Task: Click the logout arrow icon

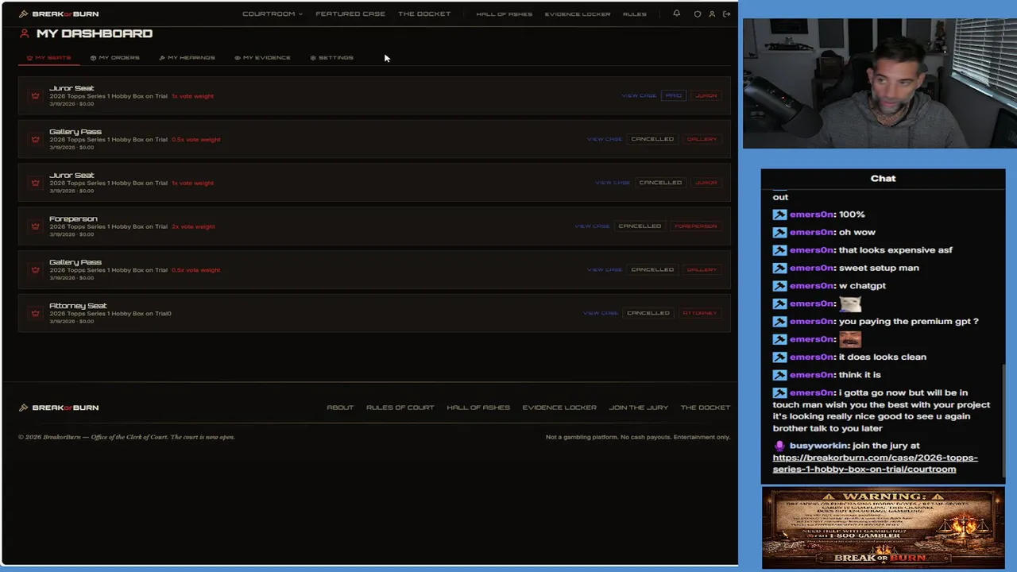Action: click(726, 14)
